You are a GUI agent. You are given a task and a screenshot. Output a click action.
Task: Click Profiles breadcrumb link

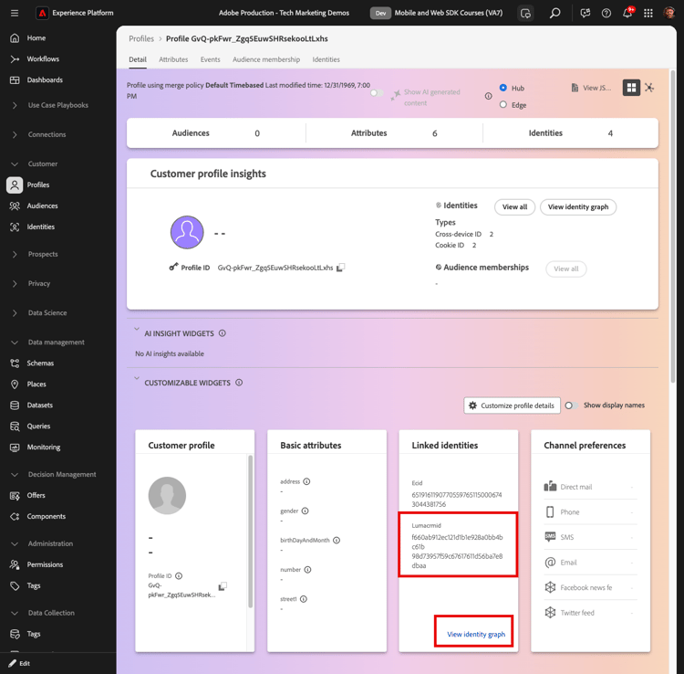pos(140,39)
